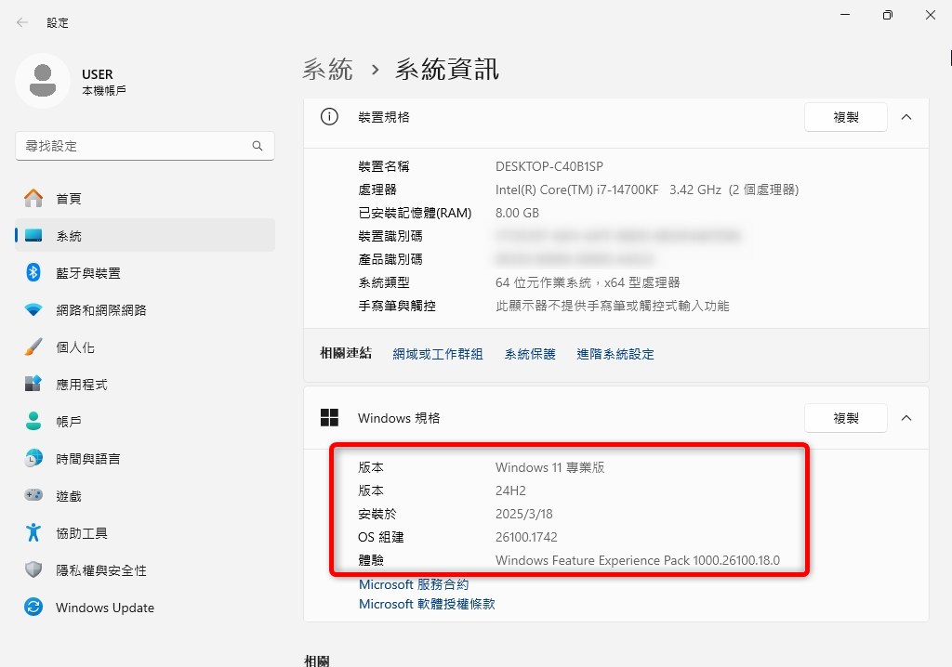Open 遊戲 settings in the sidebar

(x=144, y=496)
